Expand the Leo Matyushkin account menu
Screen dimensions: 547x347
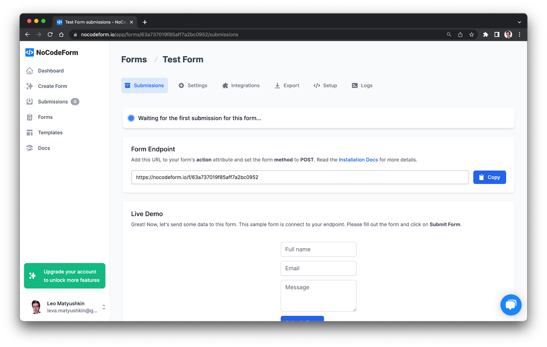(x=104, y=307)
